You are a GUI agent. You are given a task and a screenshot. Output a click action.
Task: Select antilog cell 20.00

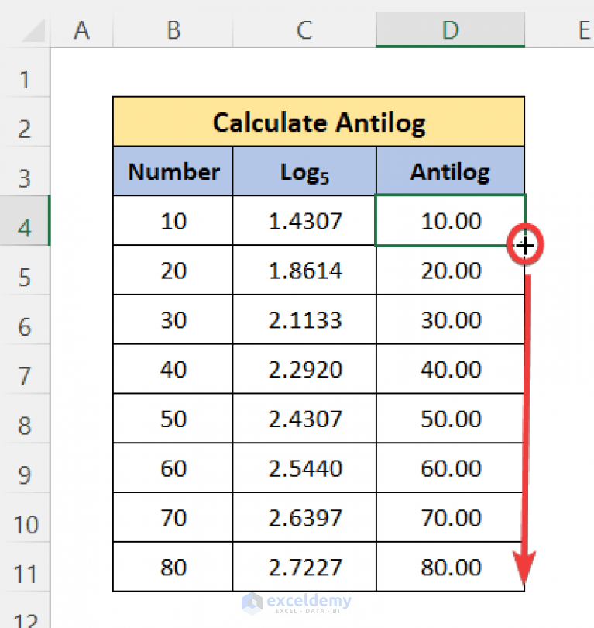pyautogui.click(x=451, y=271)
